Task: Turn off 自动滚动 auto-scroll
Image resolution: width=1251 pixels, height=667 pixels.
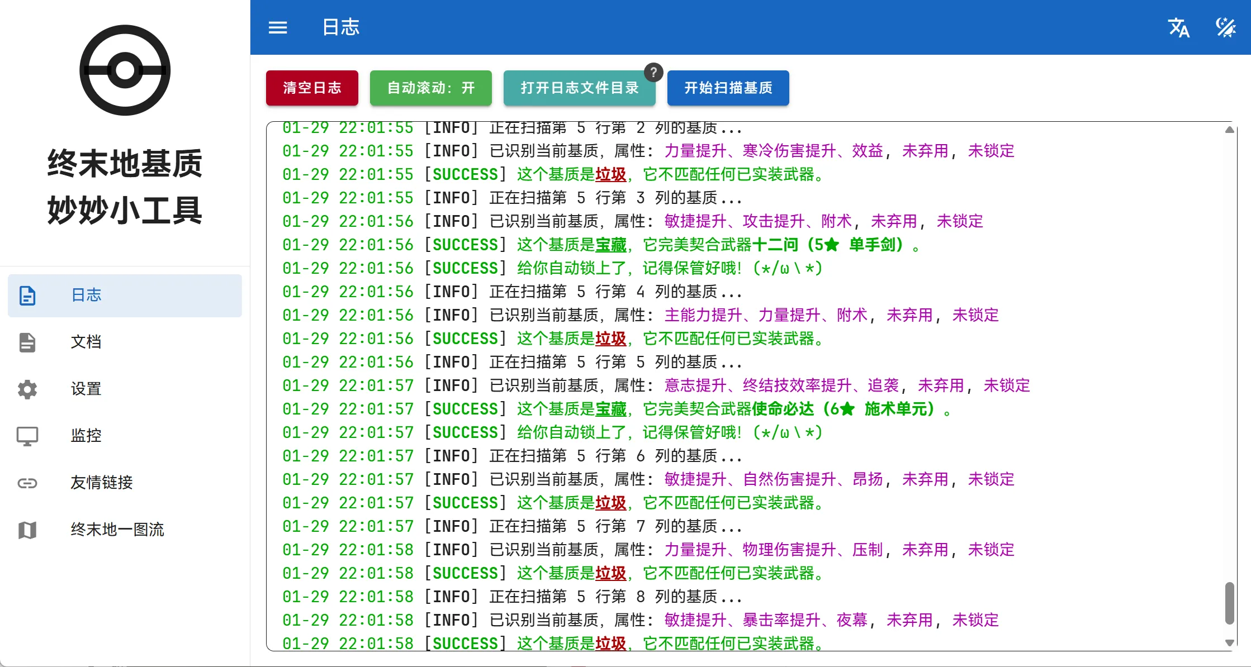Action: coord(430,88)
